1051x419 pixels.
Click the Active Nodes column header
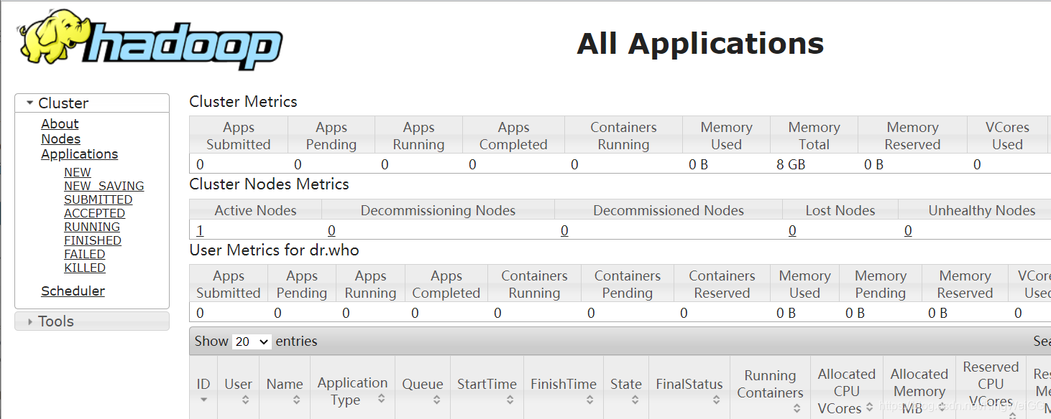tap(255, 210)
